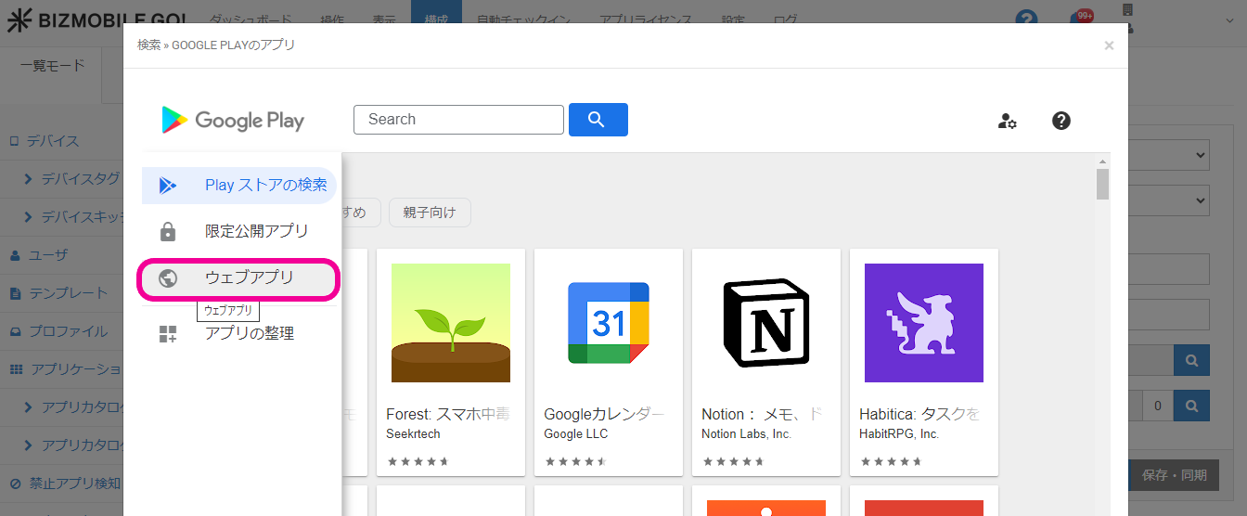Click the 保存・同期 button
This screenshot has height=516, width=1247.
tap(1174, 475)
